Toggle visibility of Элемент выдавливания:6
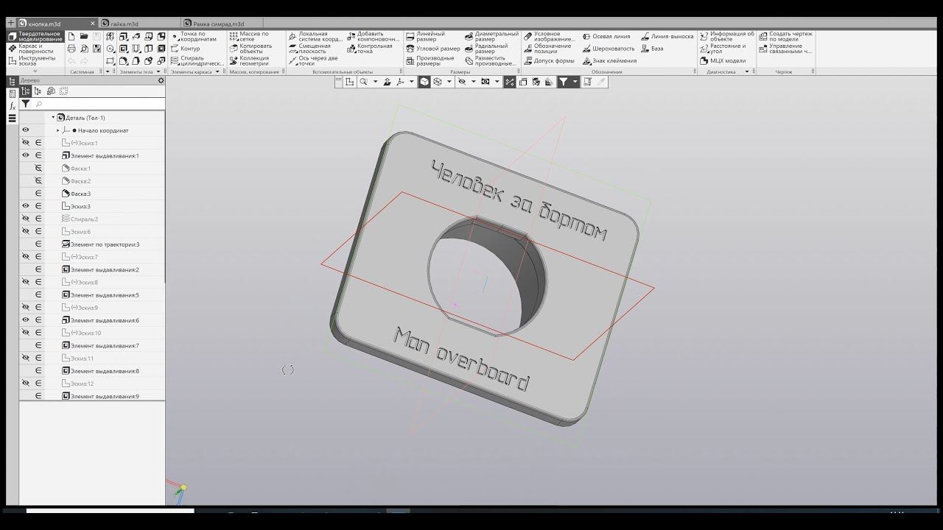 (x=26, y=320)
